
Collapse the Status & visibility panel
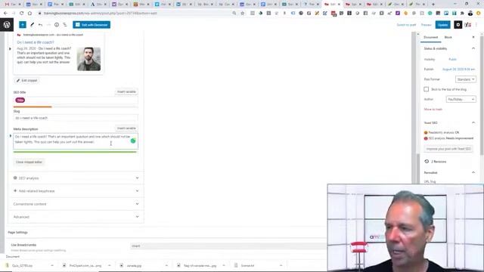click(x=473, y=48)
